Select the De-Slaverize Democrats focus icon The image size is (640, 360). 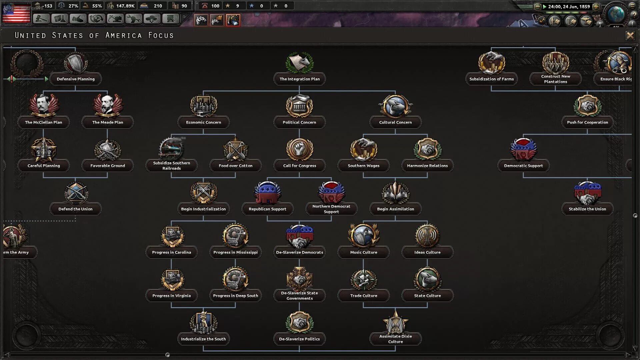click(x=299, y=236)
